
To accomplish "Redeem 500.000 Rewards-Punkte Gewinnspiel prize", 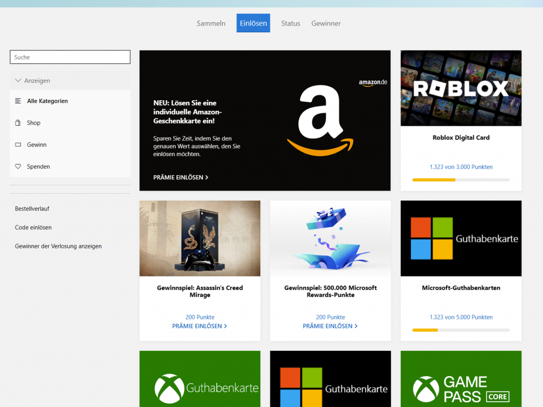I will tap(330, 326).
